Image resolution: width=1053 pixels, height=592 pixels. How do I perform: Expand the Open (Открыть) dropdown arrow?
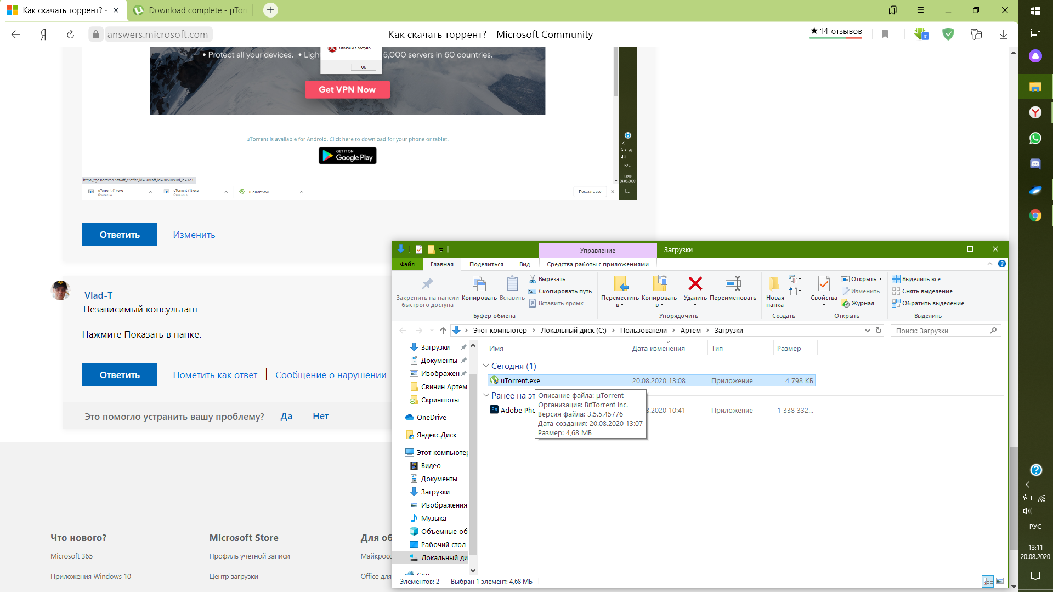pos(880,279)
